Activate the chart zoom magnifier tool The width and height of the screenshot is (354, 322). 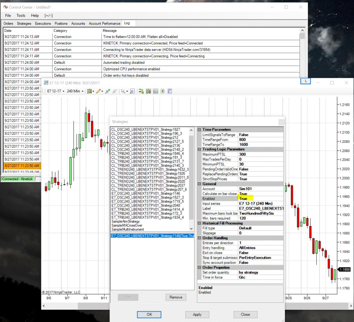132,91
